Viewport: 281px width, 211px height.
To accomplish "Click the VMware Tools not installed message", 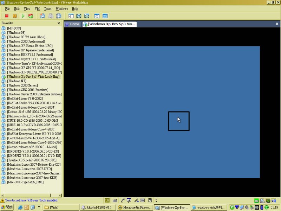I will click(32, 200).
